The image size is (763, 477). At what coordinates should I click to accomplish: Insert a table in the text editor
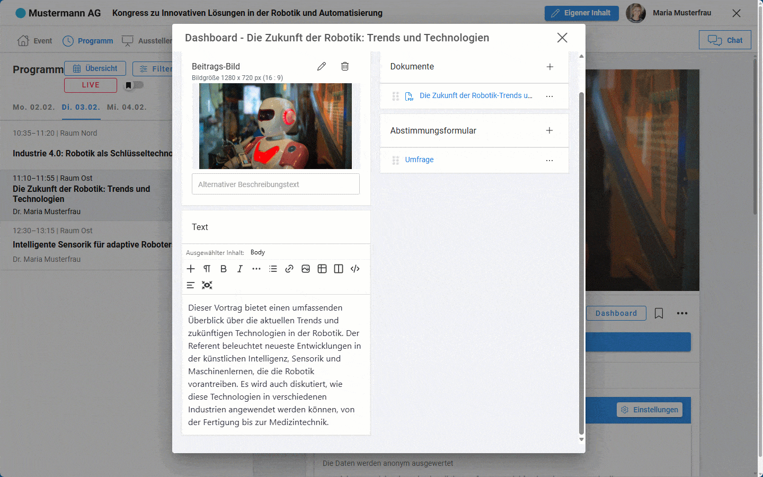click(322, 269)
